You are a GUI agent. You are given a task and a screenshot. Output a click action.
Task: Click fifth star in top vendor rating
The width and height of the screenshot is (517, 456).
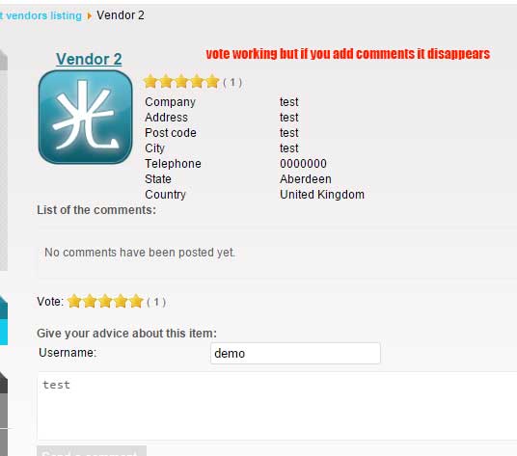(x=212, y=81)
